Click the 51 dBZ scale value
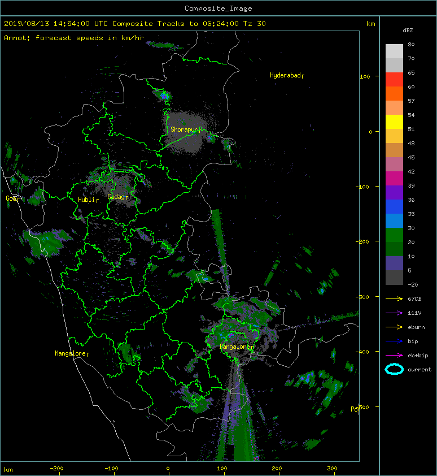The width and height of the screenshot is (437, 476). pyautogui.click(x=411, y=129)
